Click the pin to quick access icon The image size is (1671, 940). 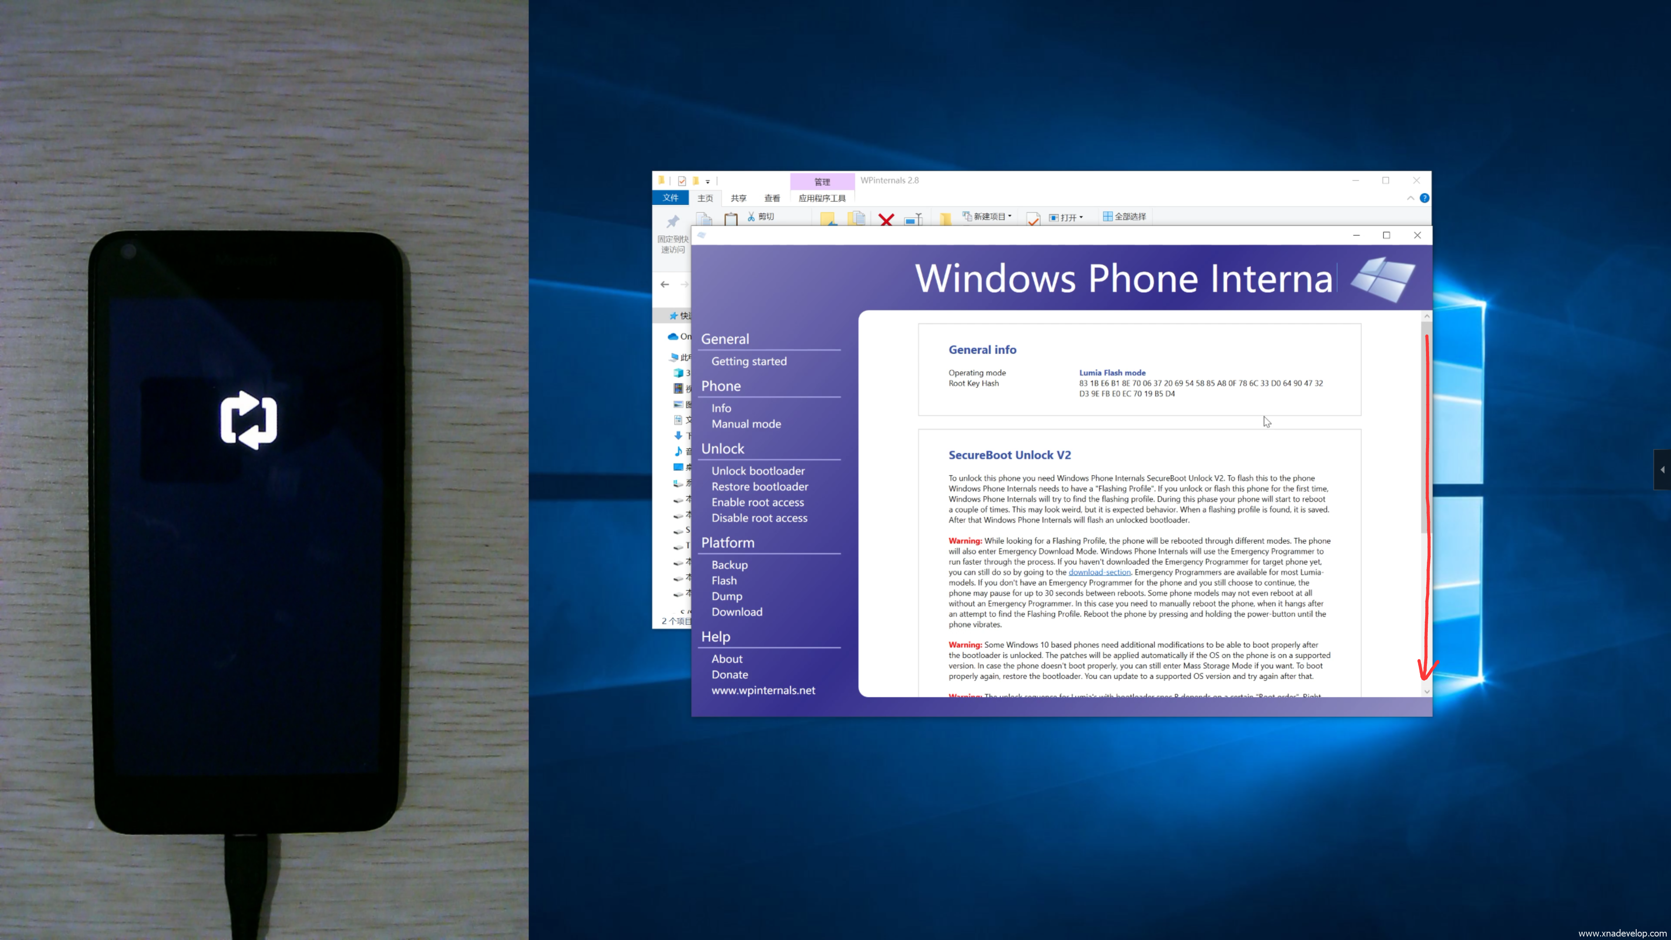(673, 221)
